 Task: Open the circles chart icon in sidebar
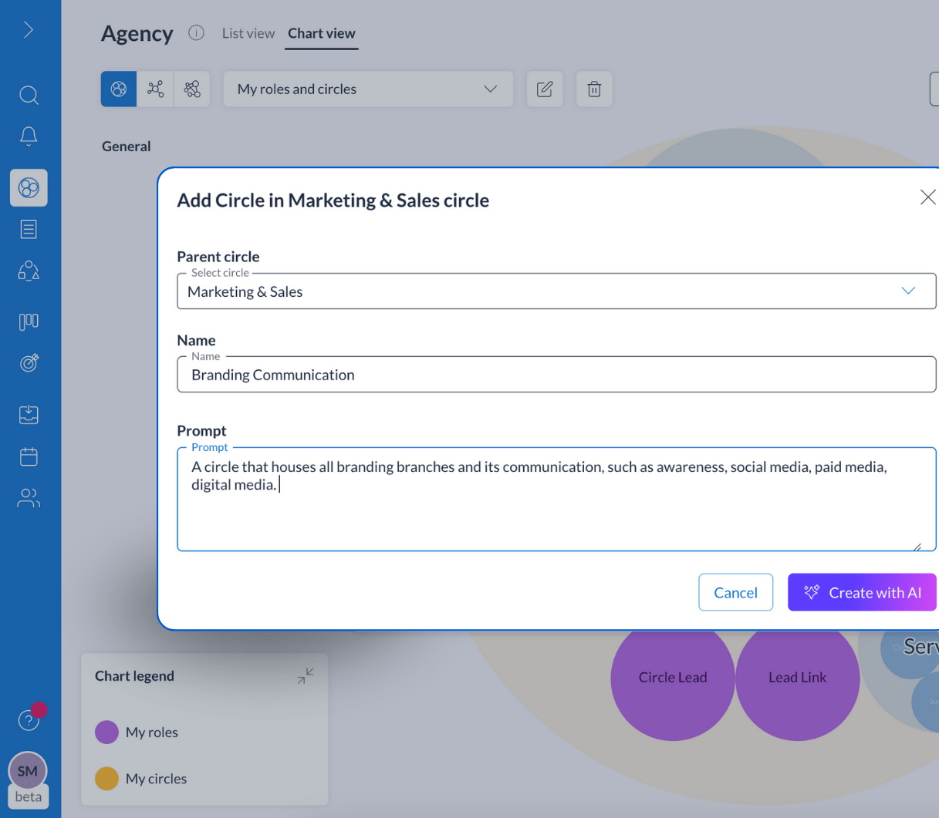click(x=29, y=187)
